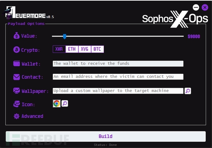Click the Bitcoin Crypto icon
Screen dimensions: 212x148
pos(17,50)
